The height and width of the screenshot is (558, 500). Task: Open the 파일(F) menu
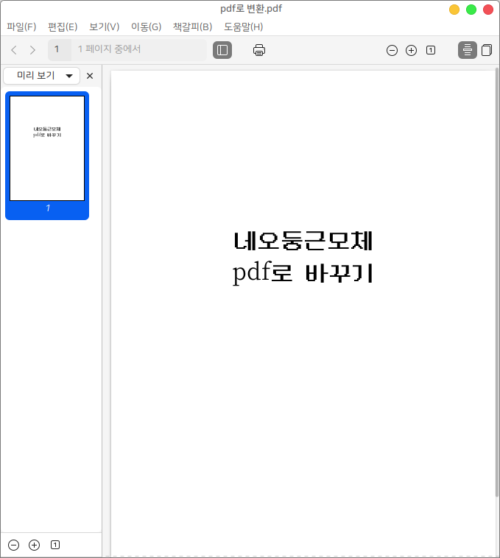[x=21, y=27]
